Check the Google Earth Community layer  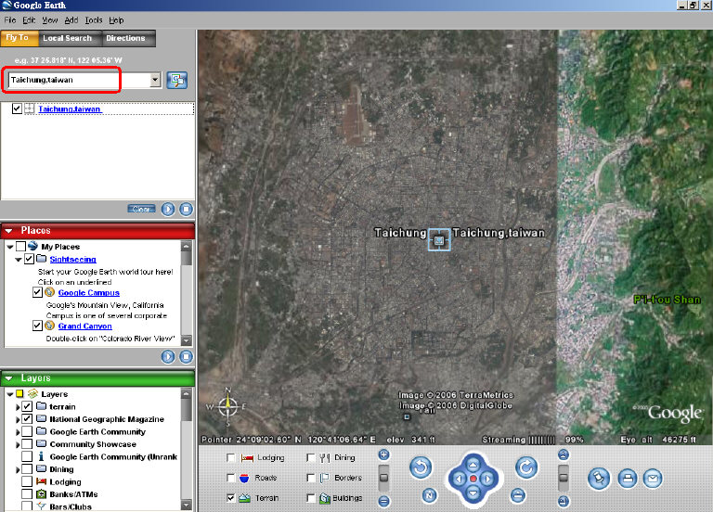tap(27, 431)
